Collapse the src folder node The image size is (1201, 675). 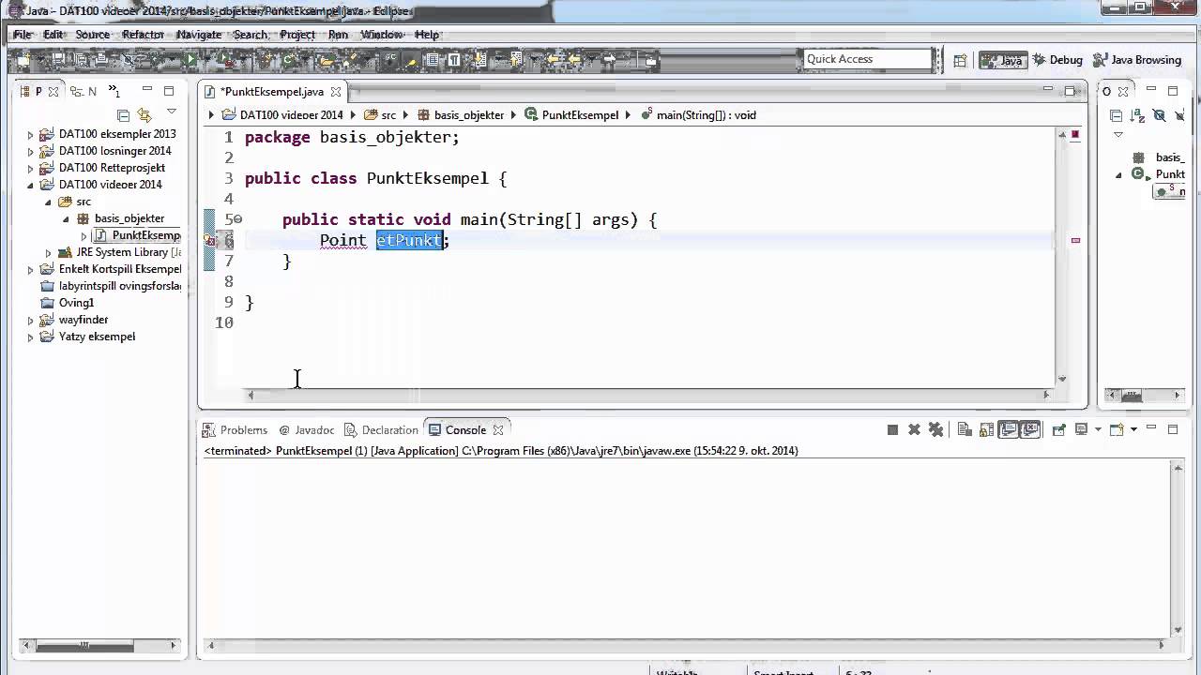[48, 202]
